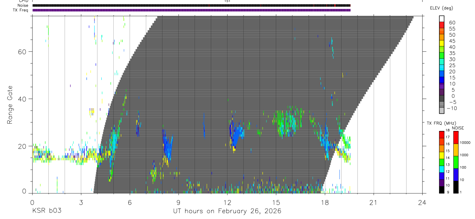Image resolution: width=475 pixels, height=219 pixels.
Task: Click the 'UT hours on February 26, 2026' title
Action: coord(227,211)
